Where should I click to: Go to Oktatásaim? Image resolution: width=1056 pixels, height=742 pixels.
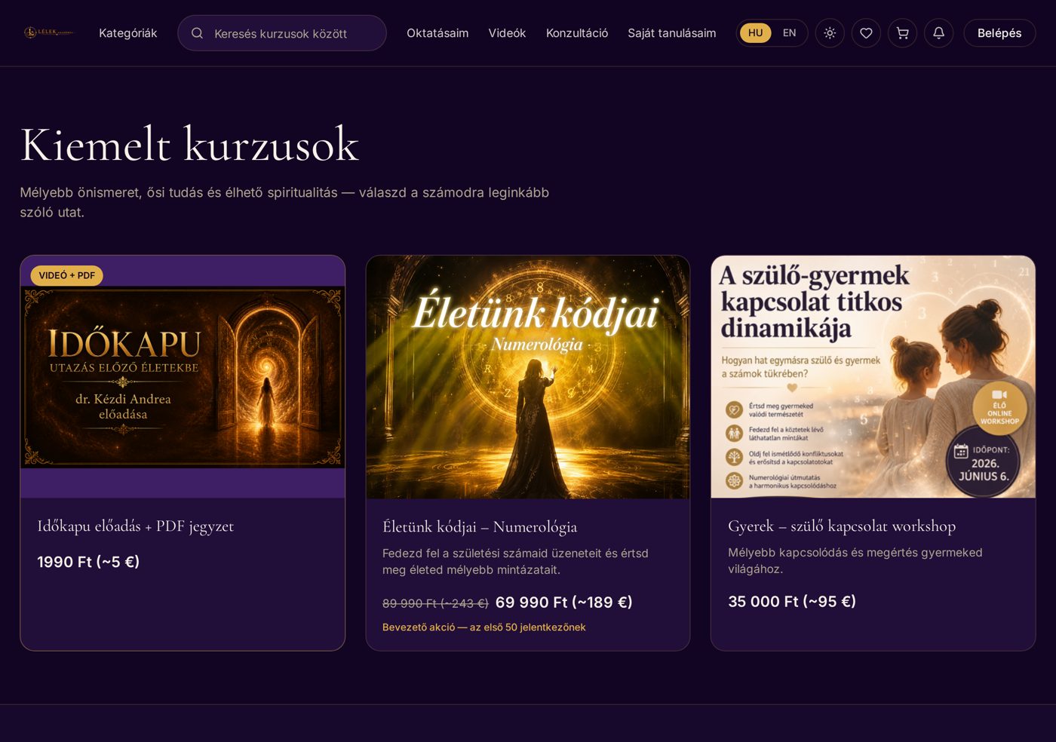(x=437, y=33)
